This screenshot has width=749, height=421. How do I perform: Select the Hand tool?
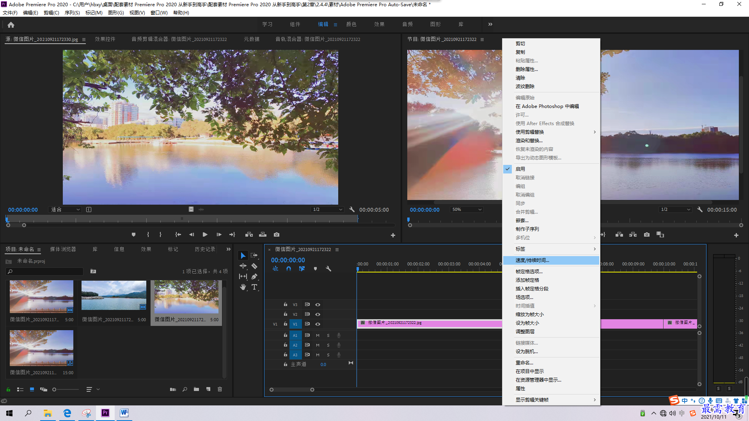243,287
